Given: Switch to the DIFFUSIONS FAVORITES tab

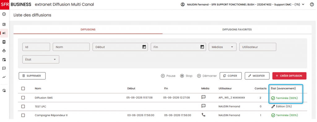Looking at the screenshot, I should (237, 30).
